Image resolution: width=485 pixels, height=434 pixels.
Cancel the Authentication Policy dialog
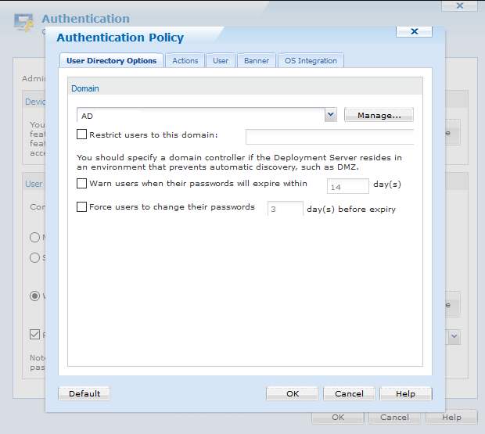coord(349,393)
